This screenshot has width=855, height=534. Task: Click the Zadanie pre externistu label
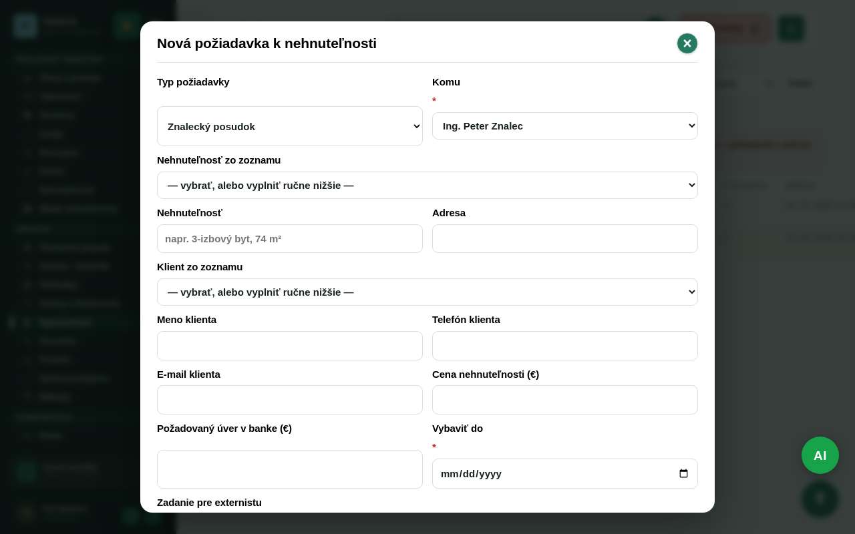tap(209, 503)
